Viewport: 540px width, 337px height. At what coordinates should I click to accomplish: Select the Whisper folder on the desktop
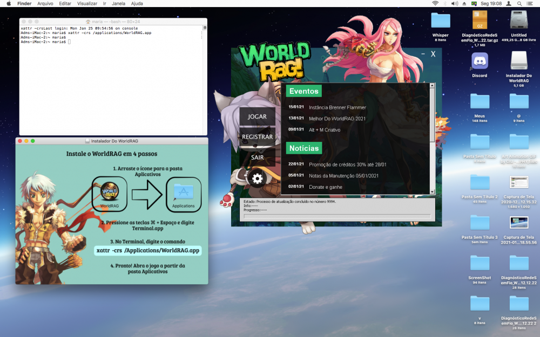coord(441,20)
